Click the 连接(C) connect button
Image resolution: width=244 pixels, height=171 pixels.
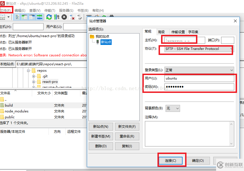pos(171,161)
